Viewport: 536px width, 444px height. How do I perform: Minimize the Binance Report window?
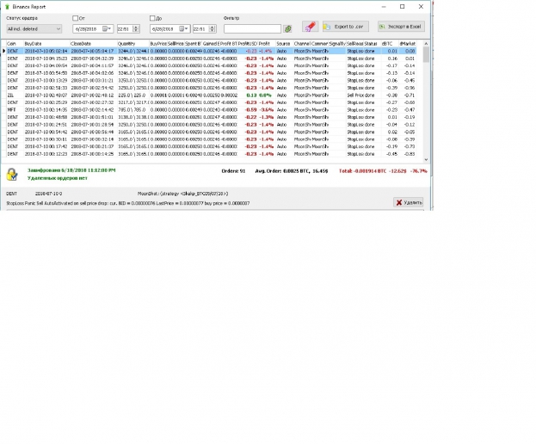coord(384,7)
